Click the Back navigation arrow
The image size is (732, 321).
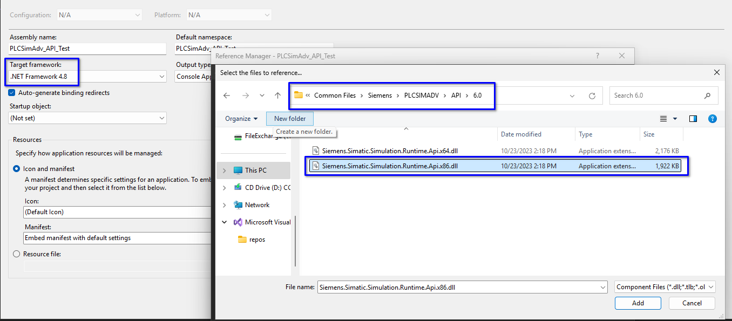coord(227,95)
